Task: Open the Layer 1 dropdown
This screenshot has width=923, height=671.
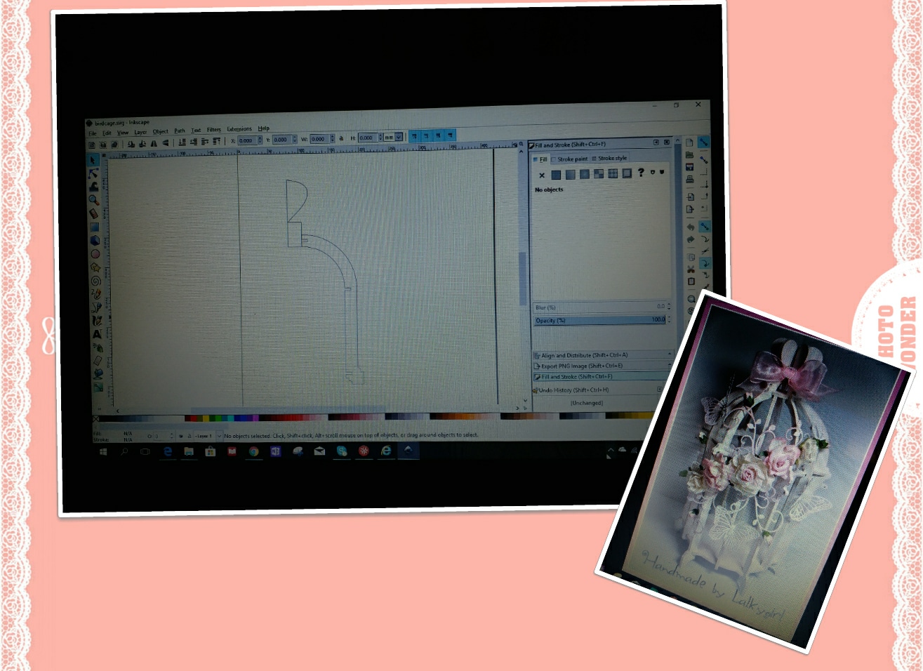Action: tap(219, 436)
